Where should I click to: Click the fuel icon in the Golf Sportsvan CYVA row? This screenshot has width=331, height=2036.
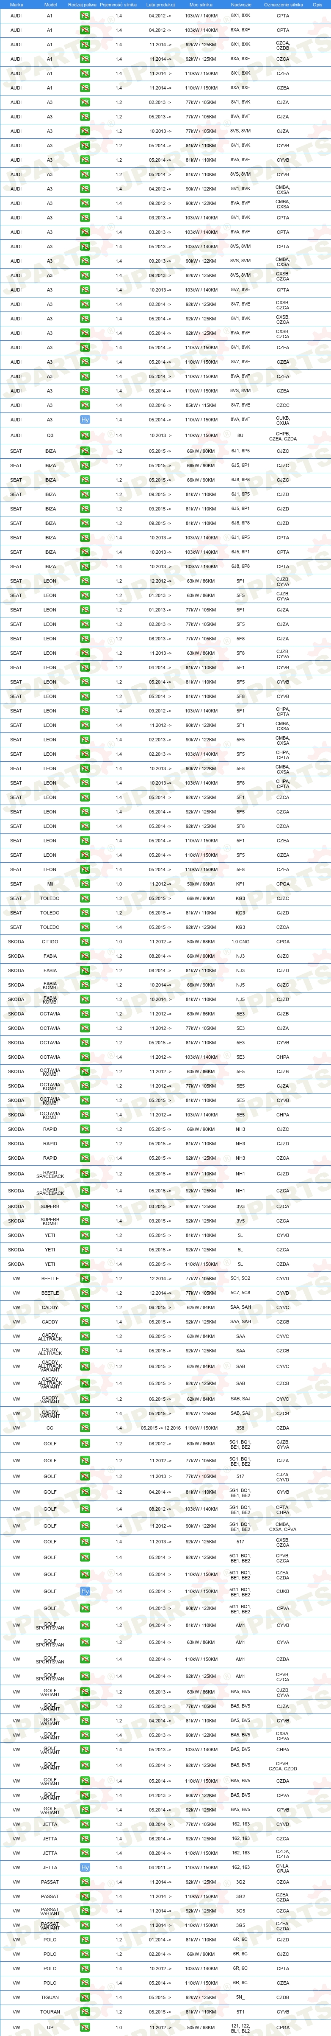[x=85, y=1642]
